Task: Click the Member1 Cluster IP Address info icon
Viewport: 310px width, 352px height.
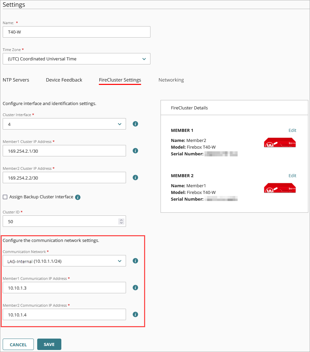Action: point(135,151)
